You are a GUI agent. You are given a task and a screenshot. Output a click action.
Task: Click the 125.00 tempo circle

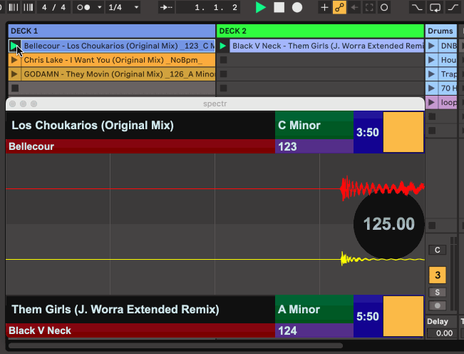pos(388,223)
